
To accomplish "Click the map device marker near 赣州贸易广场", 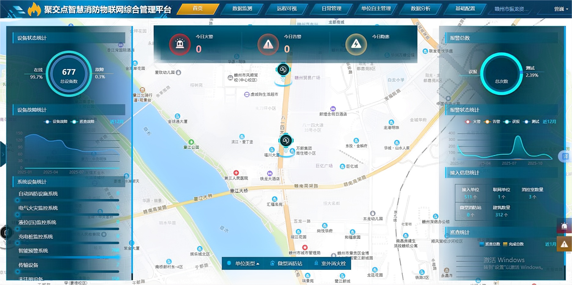I will pyautogui.click(x=283, y=70).
